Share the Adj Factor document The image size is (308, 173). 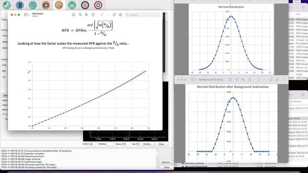[x=93, y=15]
